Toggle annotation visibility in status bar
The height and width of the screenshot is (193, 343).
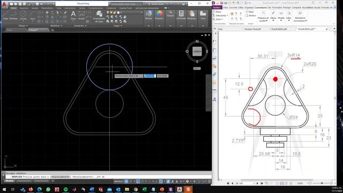coord(168,181)
